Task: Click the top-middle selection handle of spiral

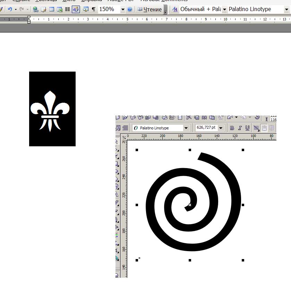Action: click(190, 150)
